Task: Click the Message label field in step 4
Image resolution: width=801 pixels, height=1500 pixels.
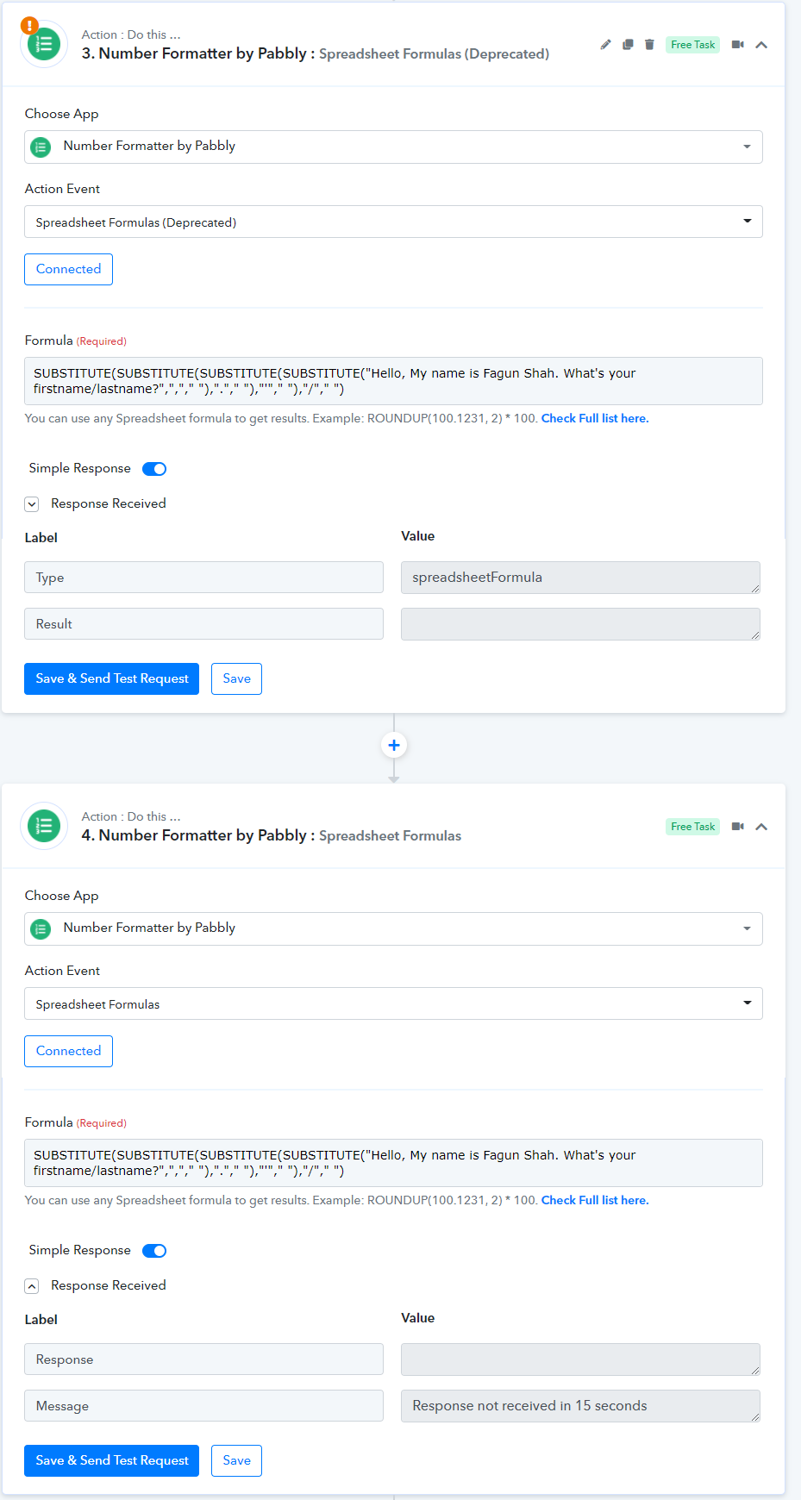Action: click(x=203, y=1406)
